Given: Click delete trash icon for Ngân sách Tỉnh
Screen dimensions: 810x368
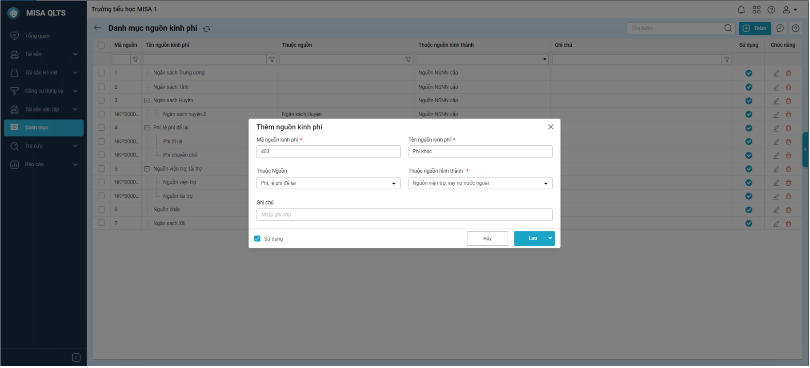Looking at the screenshot, I should point(788,87).
